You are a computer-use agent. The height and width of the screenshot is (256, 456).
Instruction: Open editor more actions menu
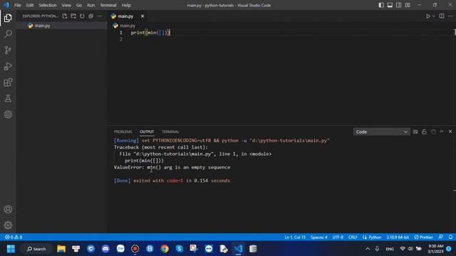(450, 16)
